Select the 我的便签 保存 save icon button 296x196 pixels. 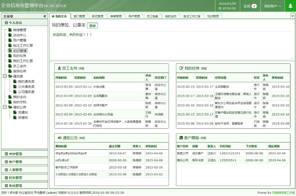point(92,25)
